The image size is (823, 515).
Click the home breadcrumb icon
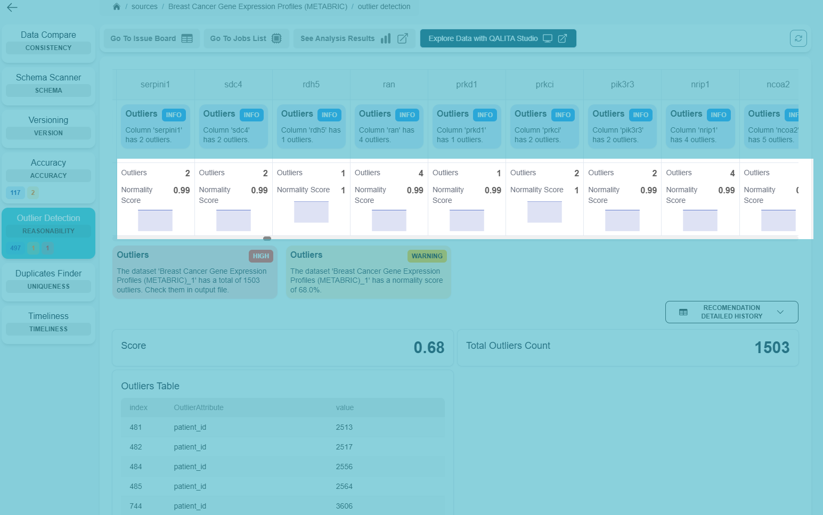click(117, 7)
